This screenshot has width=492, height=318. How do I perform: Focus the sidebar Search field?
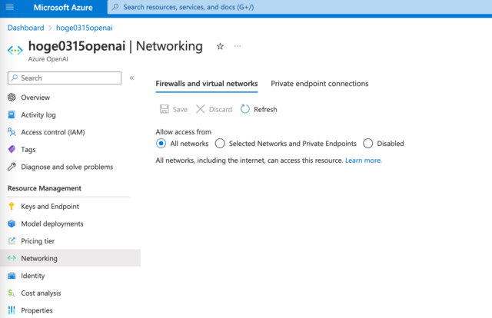click(x=65, y=78)
